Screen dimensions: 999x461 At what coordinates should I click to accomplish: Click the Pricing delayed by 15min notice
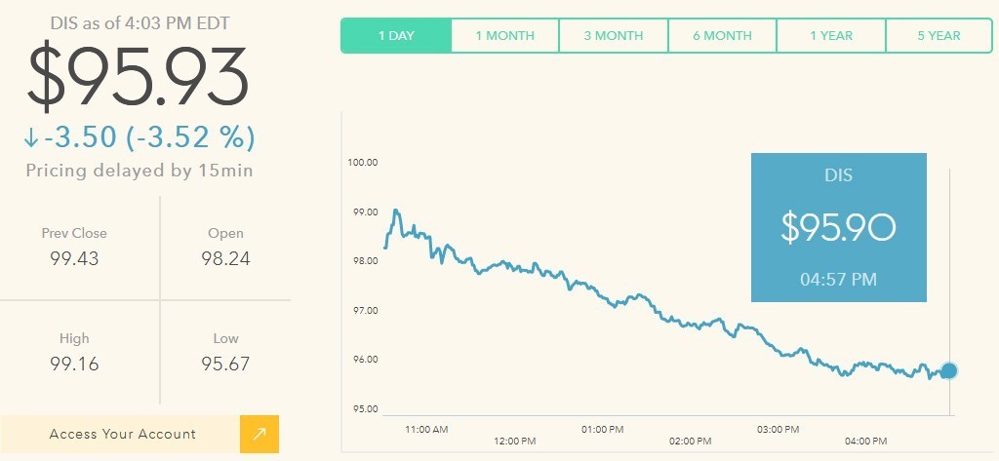click(x=140, y=171)
